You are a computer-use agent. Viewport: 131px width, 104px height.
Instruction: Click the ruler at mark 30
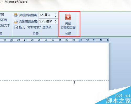[x=46, y=40]
